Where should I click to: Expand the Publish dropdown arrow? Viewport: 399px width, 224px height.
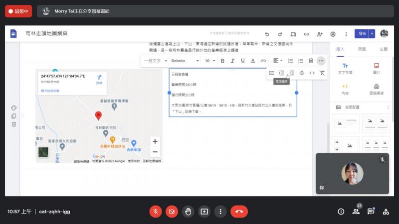tap(372, 33)
